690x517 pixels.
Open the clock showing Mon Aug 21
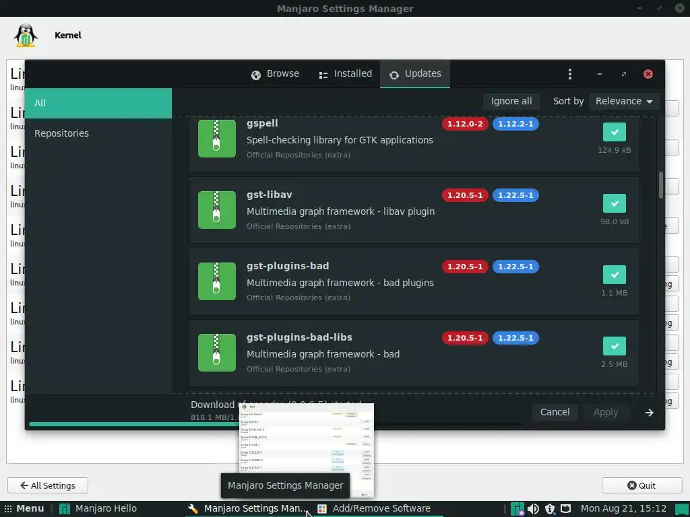[x=623, y=509]
